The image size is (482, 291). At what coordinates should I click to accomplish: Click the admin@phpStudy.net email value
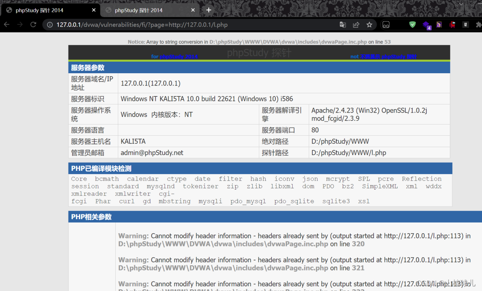coord(152,153)
